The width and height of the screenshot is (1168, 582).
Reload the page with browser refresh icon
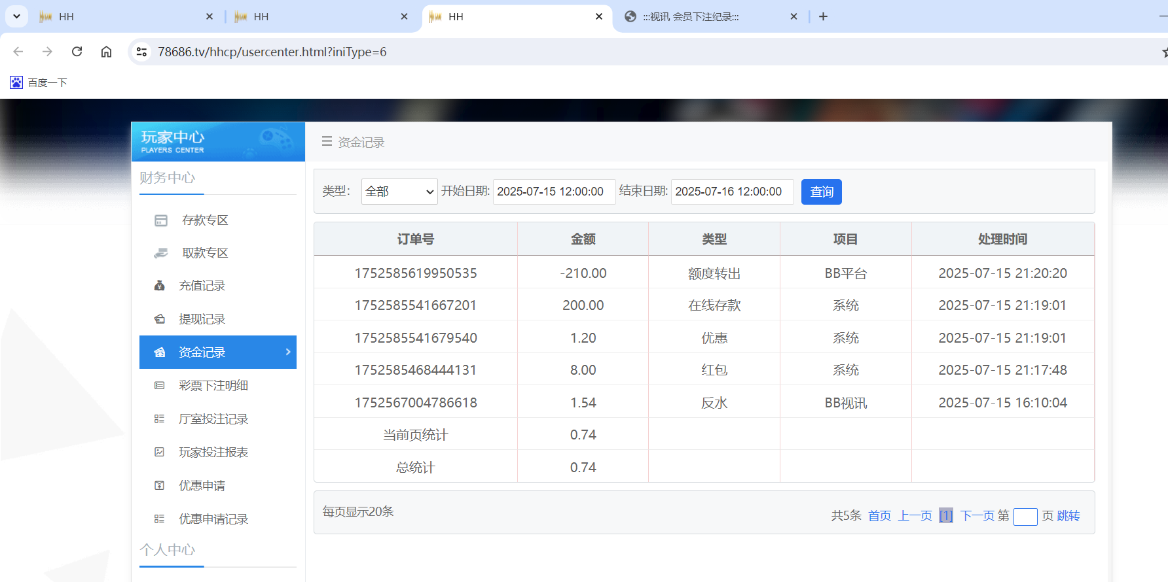pos(77,52)
